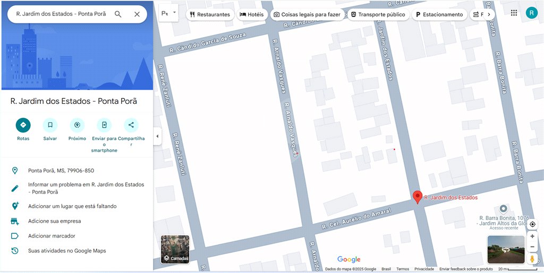This screenshot has width=544, height=273.
Task: Zoom out with the minus button
Action: [x=532, y=247]
